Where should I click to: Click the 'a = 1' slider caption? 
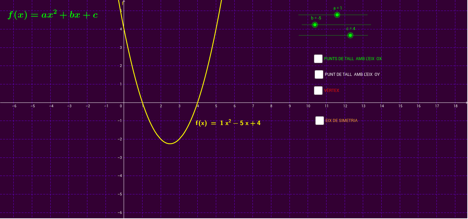(337, 8)
